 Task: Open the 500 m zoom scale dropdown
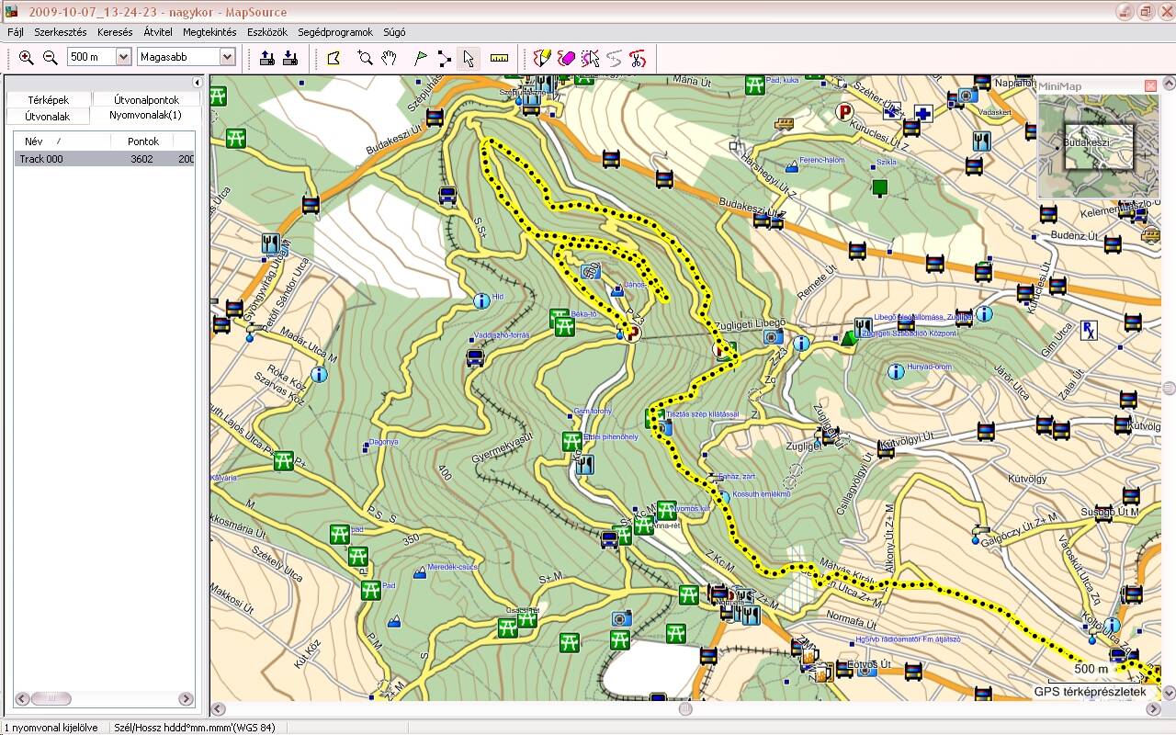pyautogui.click(x=123, y=57)
